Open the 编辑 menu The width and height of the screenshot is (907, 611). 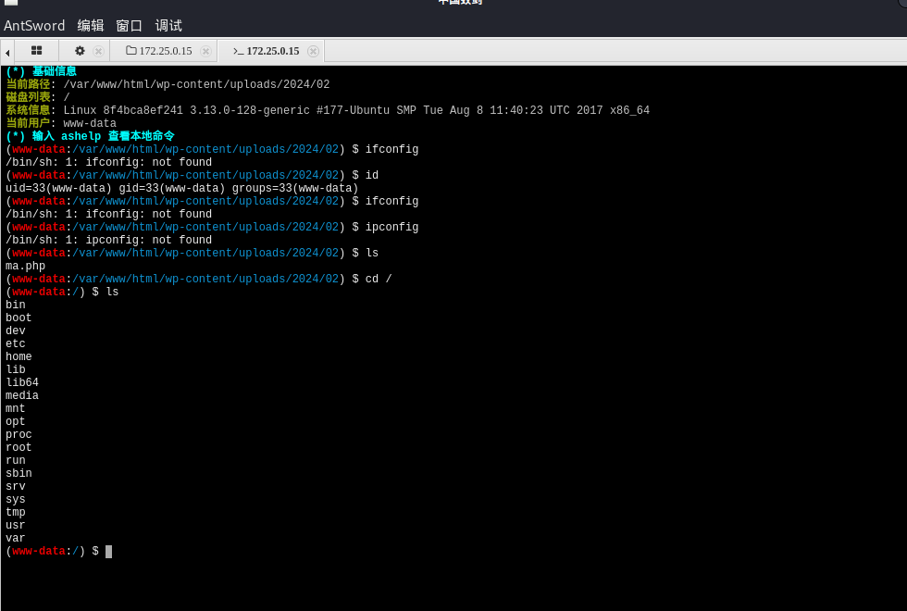[x=91, y=26]
